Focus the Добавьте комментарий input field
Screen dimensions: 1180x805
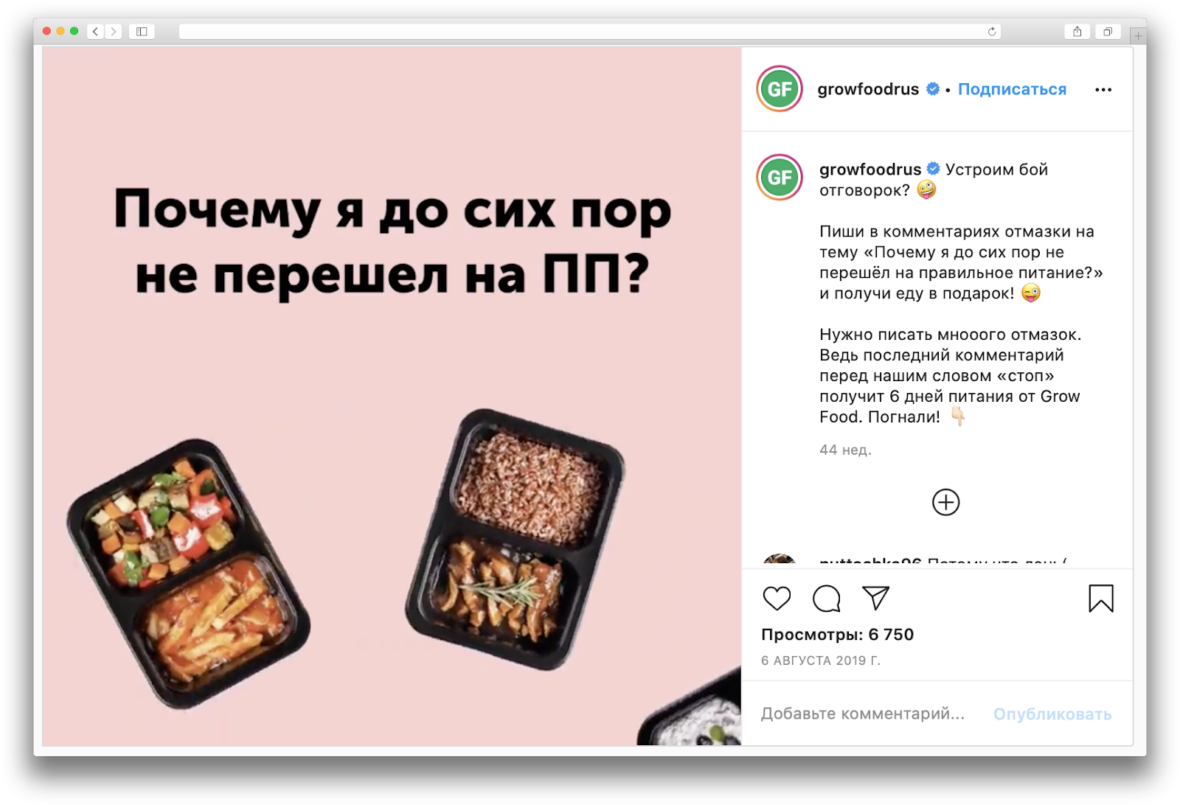coord(863,714)
